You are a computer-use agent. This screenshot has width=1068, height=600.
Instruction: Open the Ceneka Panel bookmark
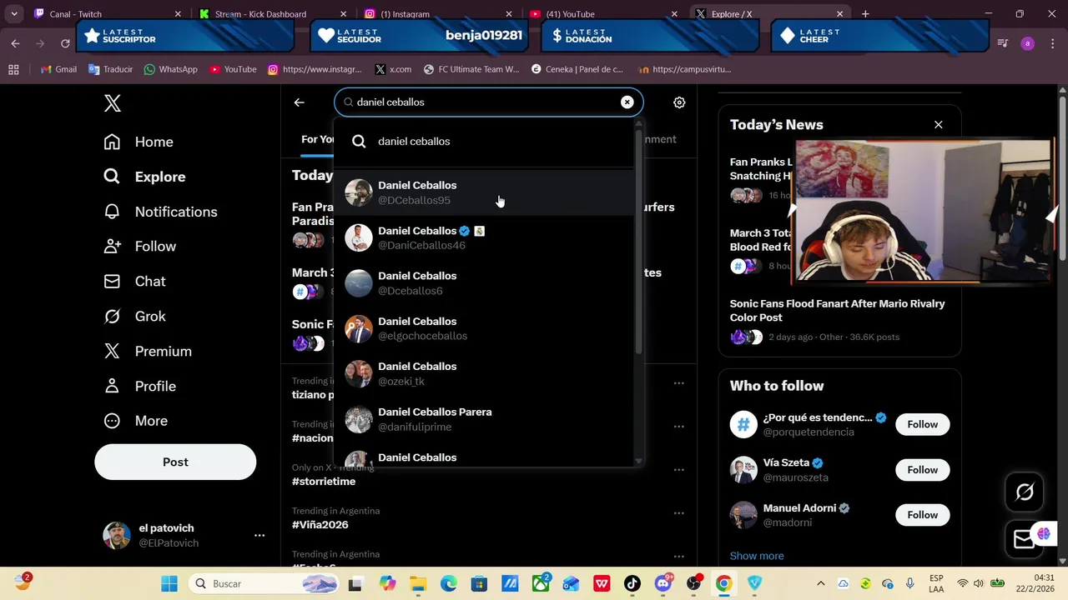pyautogui.click(x=577, y=69)
